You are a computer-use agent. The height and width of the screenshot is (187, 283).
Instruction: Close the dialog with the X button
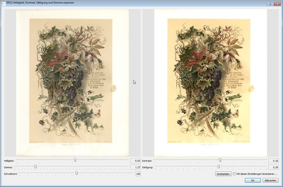pyautogui.click(x=277, y=4)
